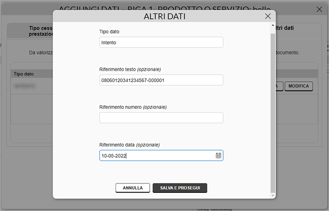Screen dimensions: 329x211
Task: Click the scrollbar up arrow in the dialog
Action: (x=273, y=26)
